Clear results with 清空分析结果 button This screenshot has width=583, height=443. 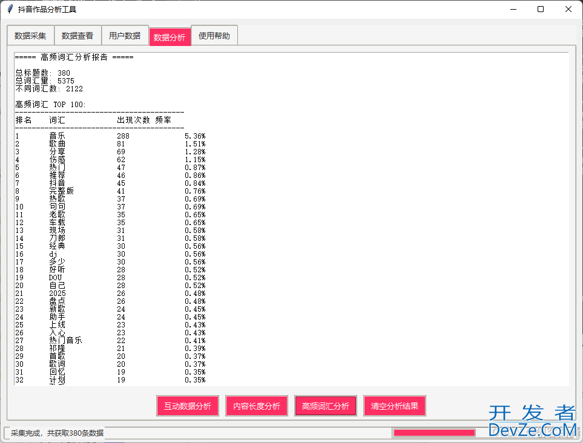click(x=395, y=406)
